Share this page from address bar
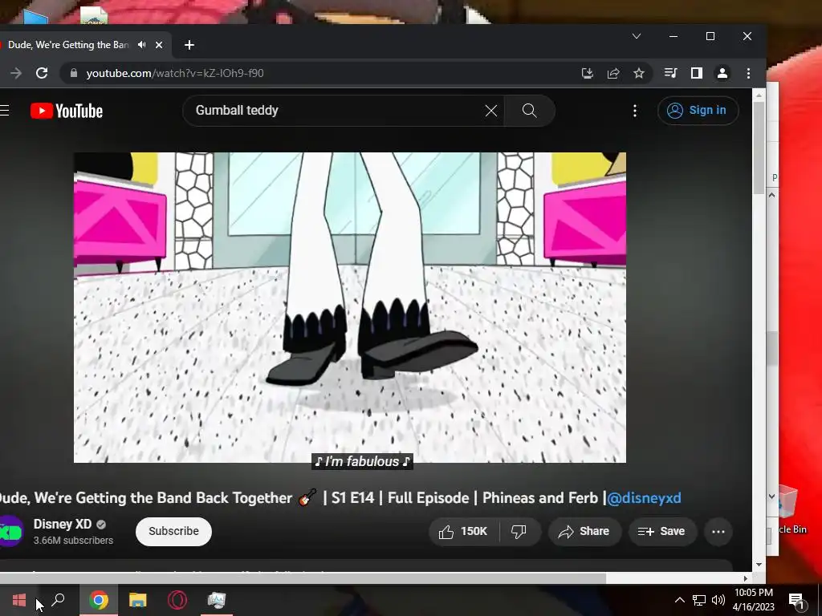This screenshot has height=616, width=822. pos(613,73)
